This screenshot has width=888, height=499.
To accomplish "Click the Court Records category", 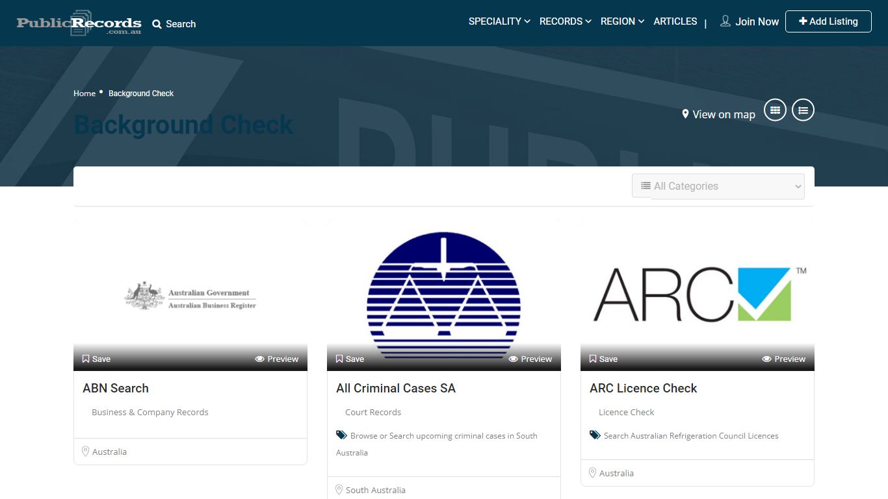I will (x=373, y=413).
